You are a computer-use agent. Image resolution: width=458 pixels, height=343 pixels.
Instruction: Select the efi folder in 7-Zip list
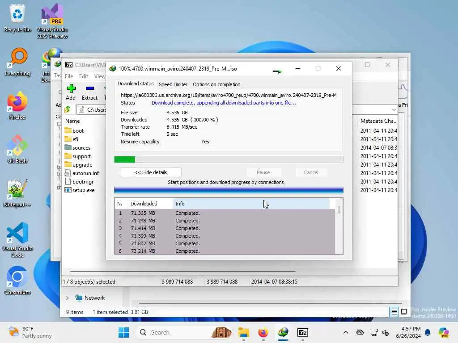[x=75, y=139]
